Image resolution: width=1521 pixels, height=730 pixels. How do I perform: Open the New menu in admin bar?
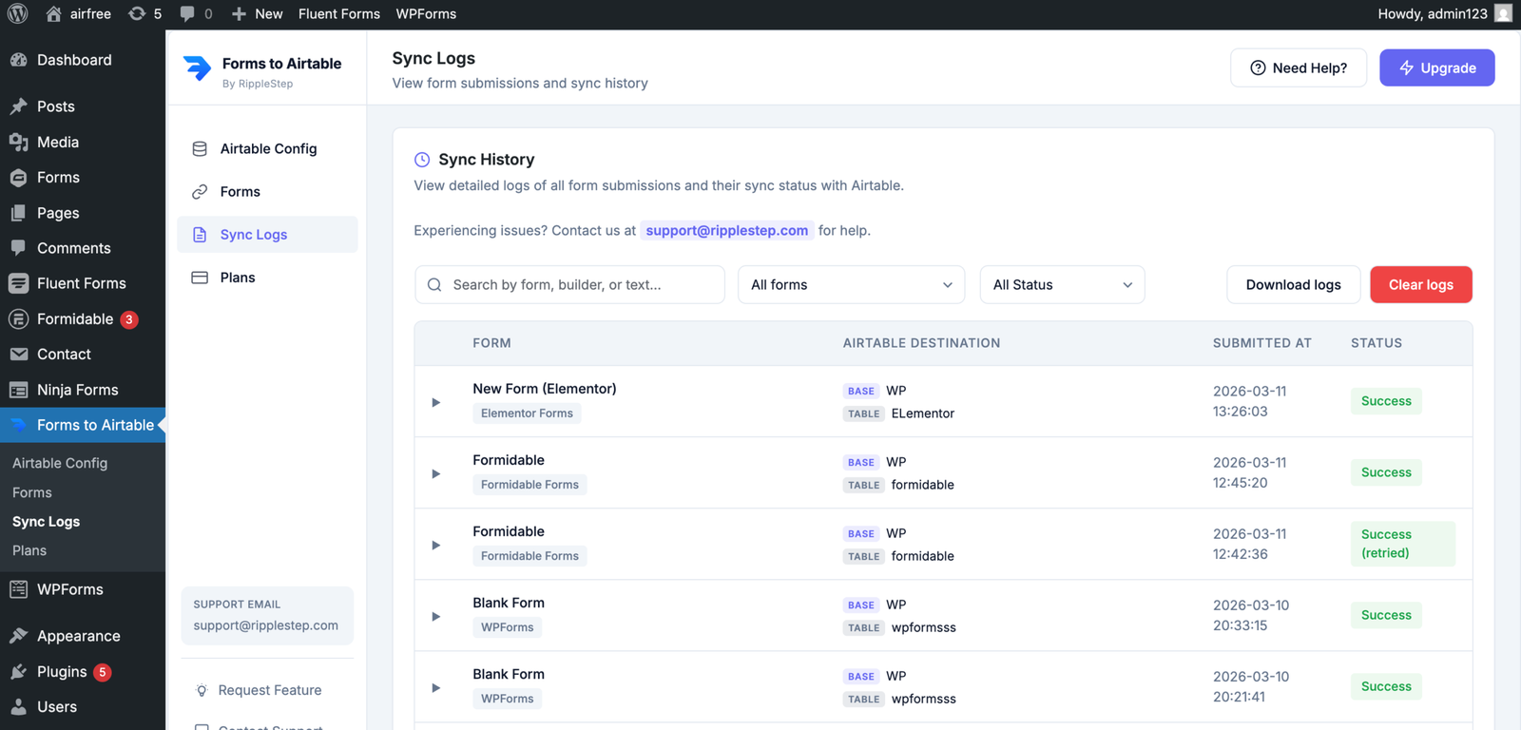point(257,13)
